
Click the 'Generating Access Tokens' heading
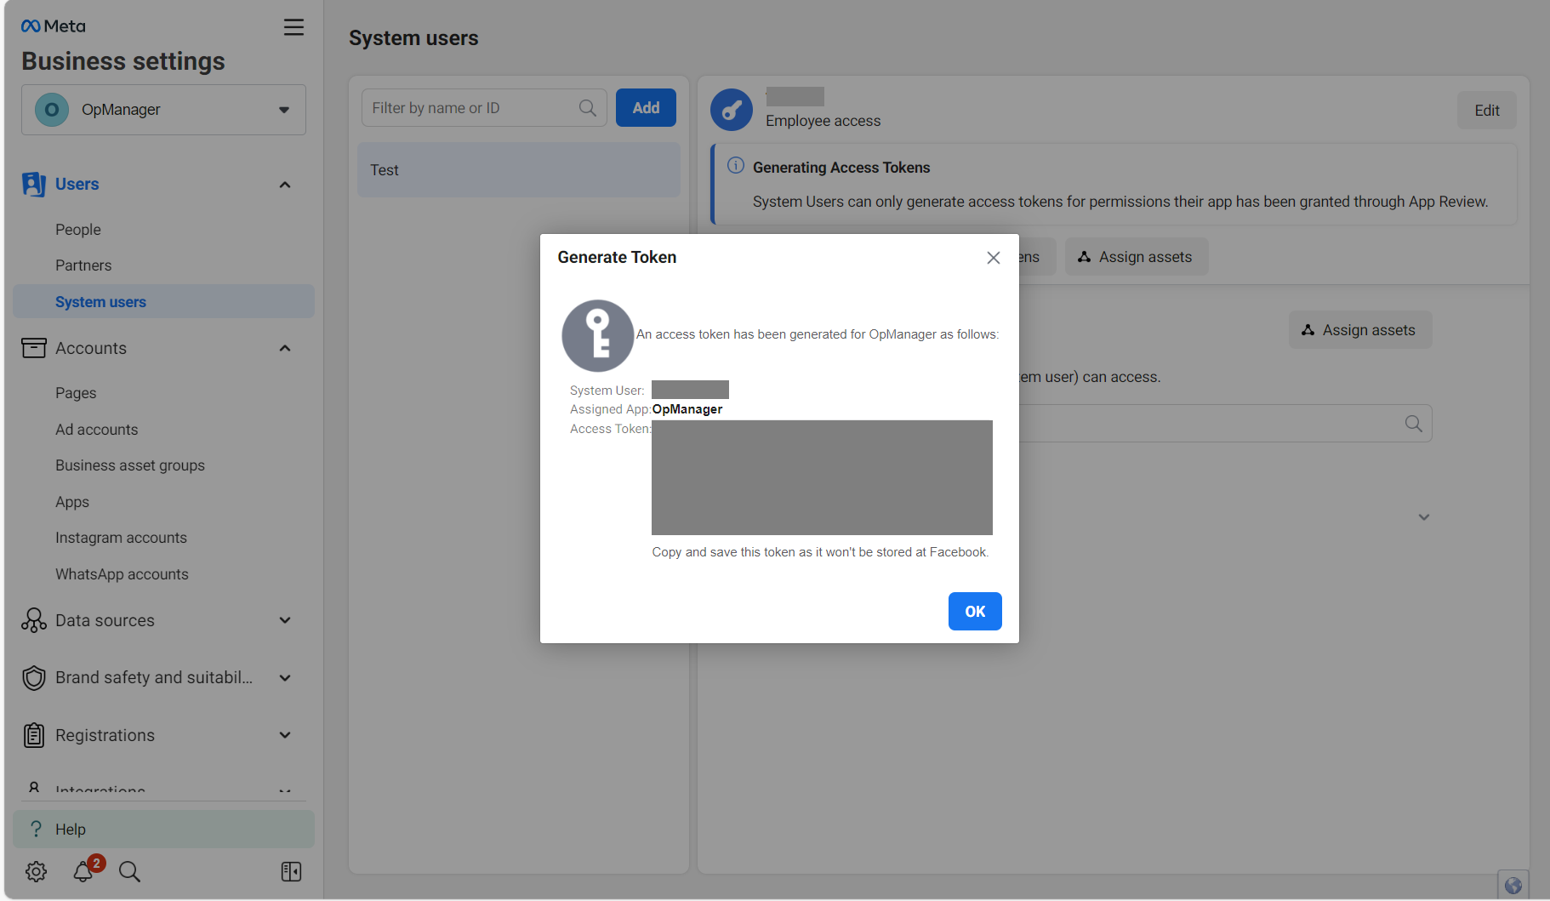coord(841,168)
